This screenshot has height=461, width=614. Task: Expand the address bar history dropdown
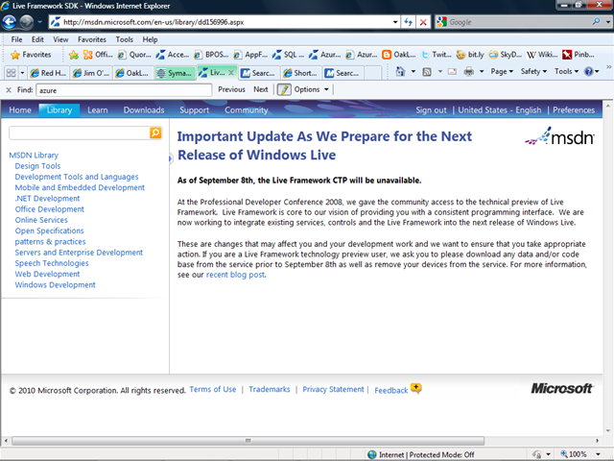[395, 22]
